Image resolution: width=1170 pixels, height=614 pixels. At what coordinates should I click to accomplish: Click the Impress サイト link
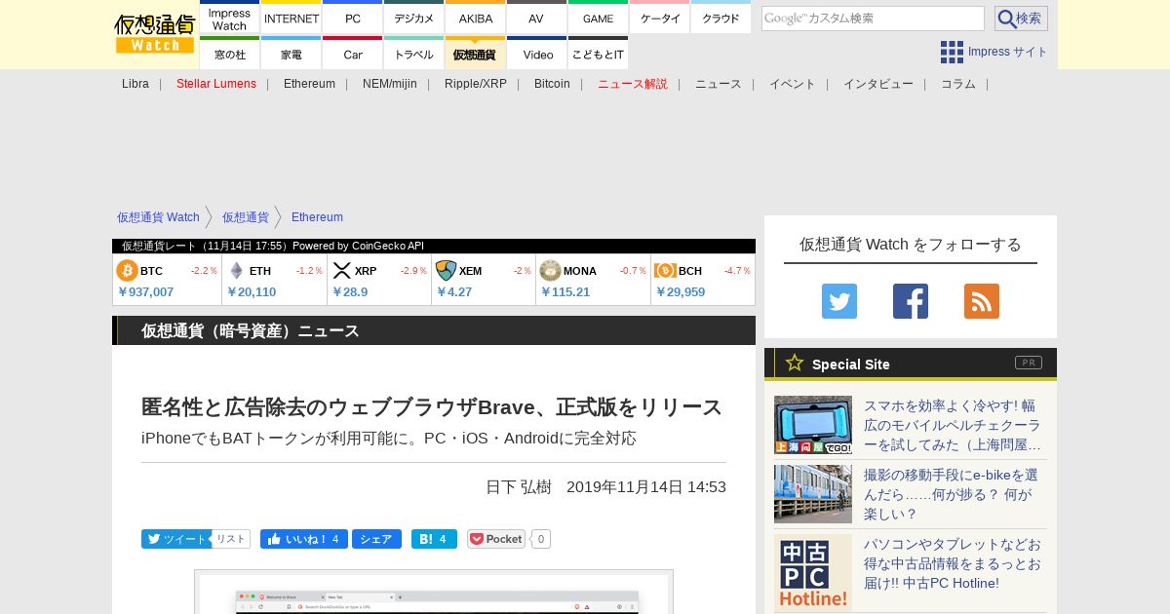(x=1008, y=52)
